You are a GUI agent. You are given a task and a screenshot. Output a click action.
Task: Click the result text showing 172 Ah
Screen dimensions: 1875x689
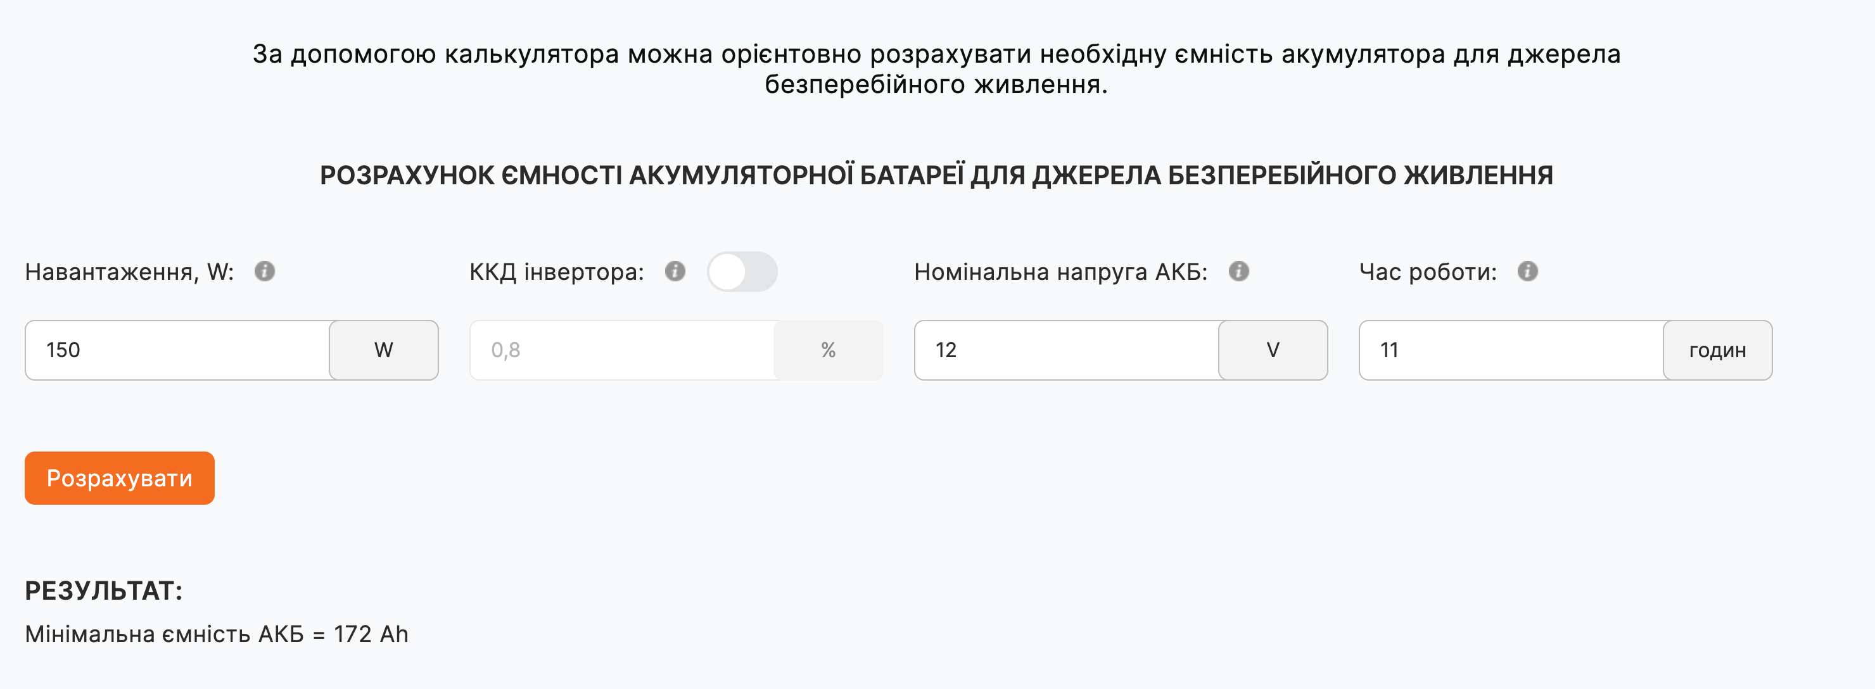pyautogui.click(x=217, y=635)
